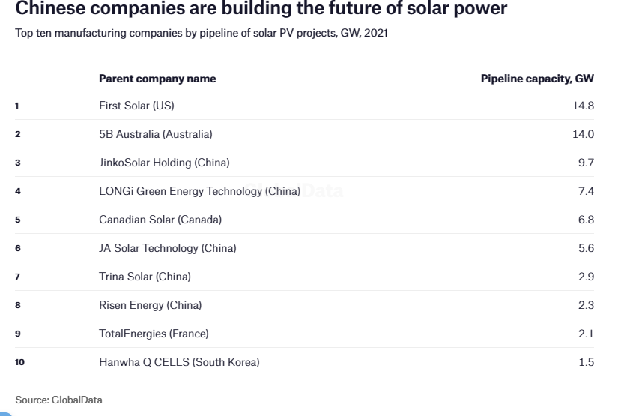This screenshot has height=416, width=624.
Task: Click Risen Energy (China) company name
Action: pyautogui.click(x=150, y=305)
